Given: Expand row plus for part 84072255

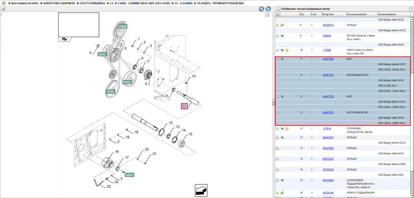Looking at the screenshot, I should pyautogui.click(x=277, y=159).
